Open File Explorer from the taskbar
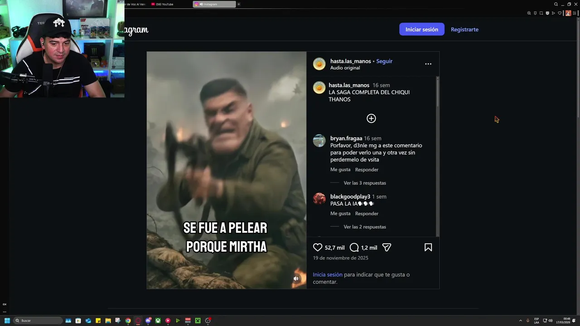580x326 pixels. pos(108,321)
